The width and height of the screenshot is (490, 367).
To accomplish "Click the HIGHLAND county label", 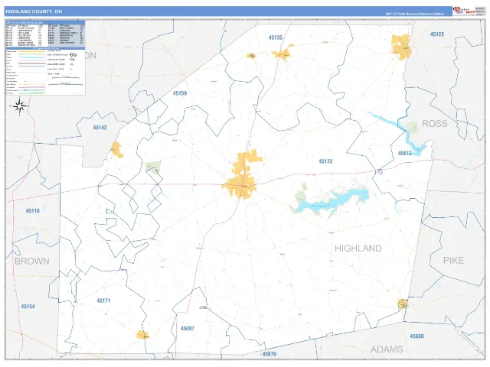I will pos(358,248).
